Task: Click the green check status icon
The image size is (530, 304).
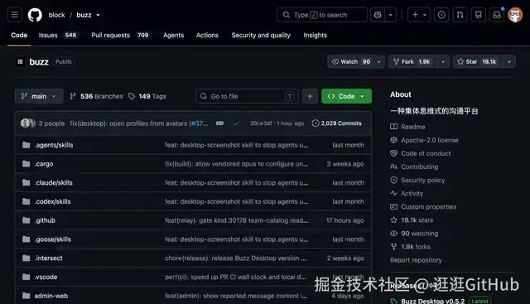Action: coord(236,123)
